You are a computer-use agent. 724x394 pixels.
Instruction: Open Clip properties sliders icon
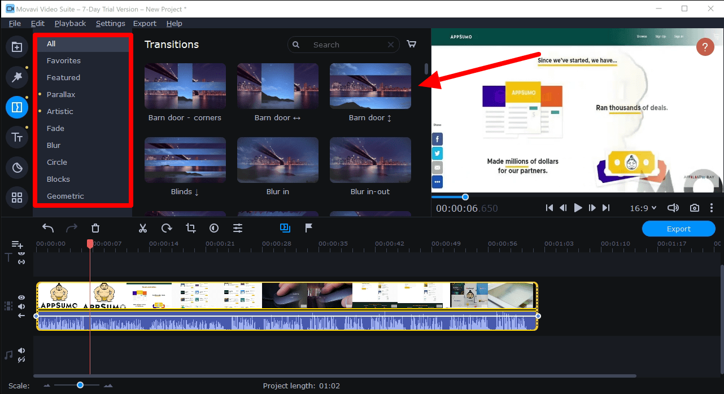[x=238, y=228]
